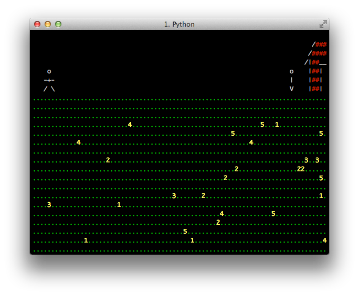
Task: Click the 4 in the bottom number row
Action: point(324,240)
